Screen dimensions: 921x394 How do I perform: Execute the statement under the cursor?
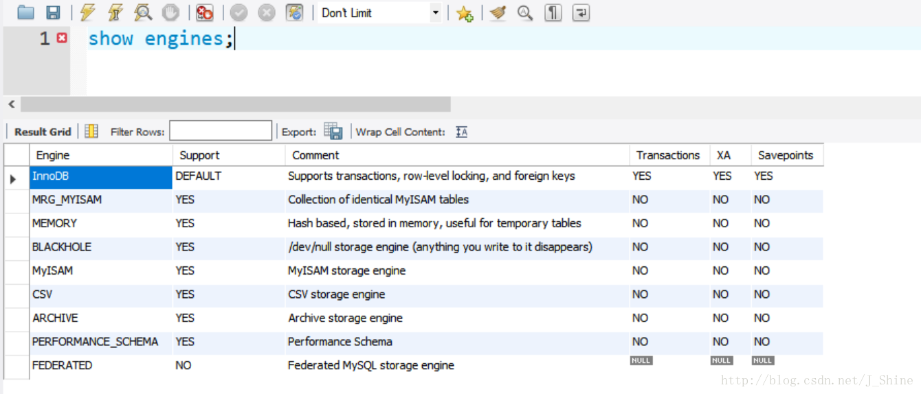115,12
